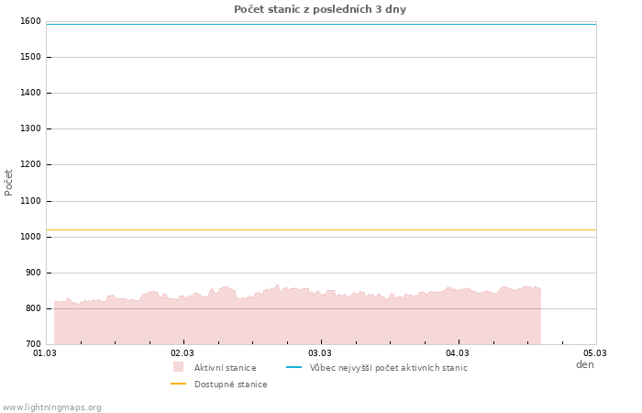The height and width of the screenshot is (413, 642).
Task: Click the 700 value on the y-axis
Action: click(33, 344)
